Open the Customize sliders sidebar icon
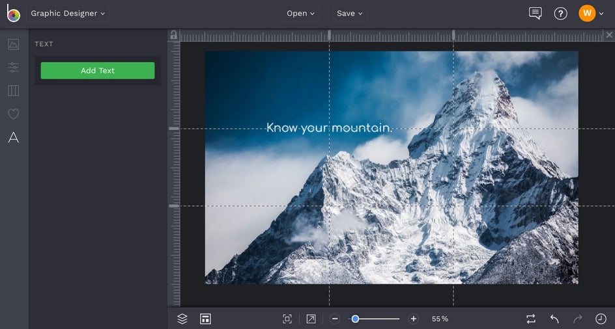This screenshot has height=329, width=615. click(x=13, y=68)
